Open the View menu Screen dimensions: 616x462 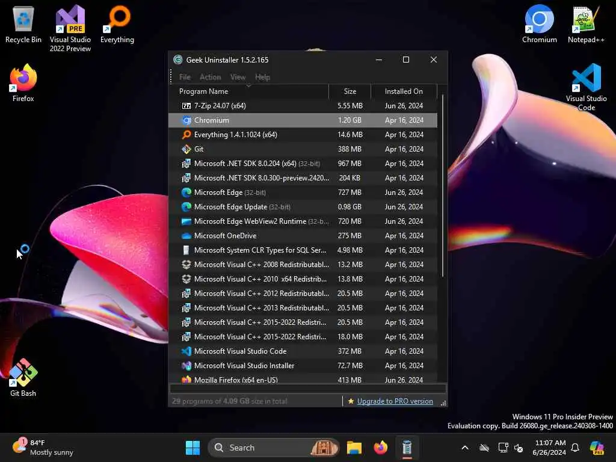pyautogui.click(x=238, y=77)
